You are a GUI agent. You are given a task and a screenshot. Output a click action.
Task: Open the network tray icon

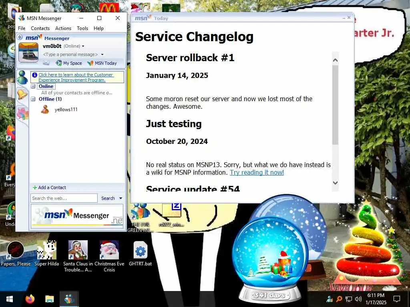(349, 299)
